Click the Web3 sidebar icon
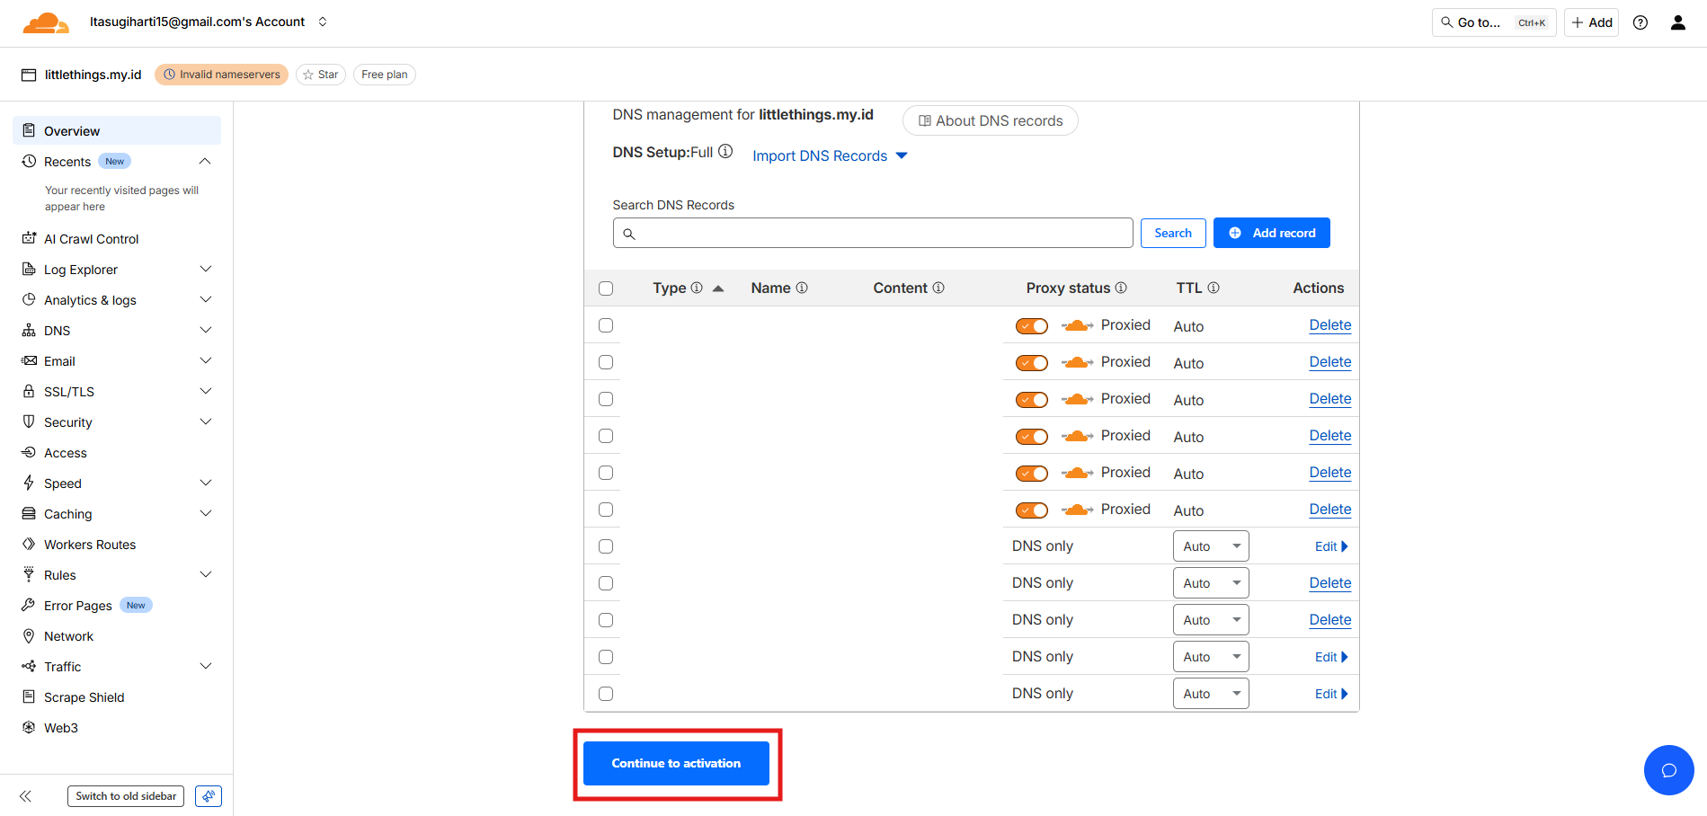The height and width of the screenshot is (816, 1707). pos(29,727)
